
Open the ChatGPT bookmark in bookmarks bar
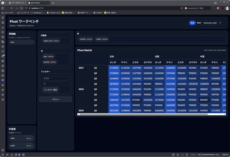(x=97, y=13)
